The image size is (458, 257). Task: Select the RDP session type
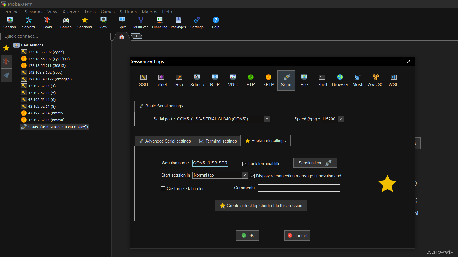(215, 80)
